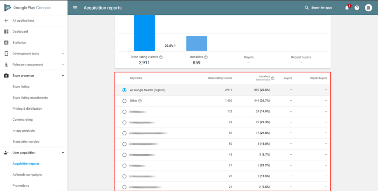378x191 pixels.
Task: Click the Statistics sidebar link
Action: tap(19, 43)
